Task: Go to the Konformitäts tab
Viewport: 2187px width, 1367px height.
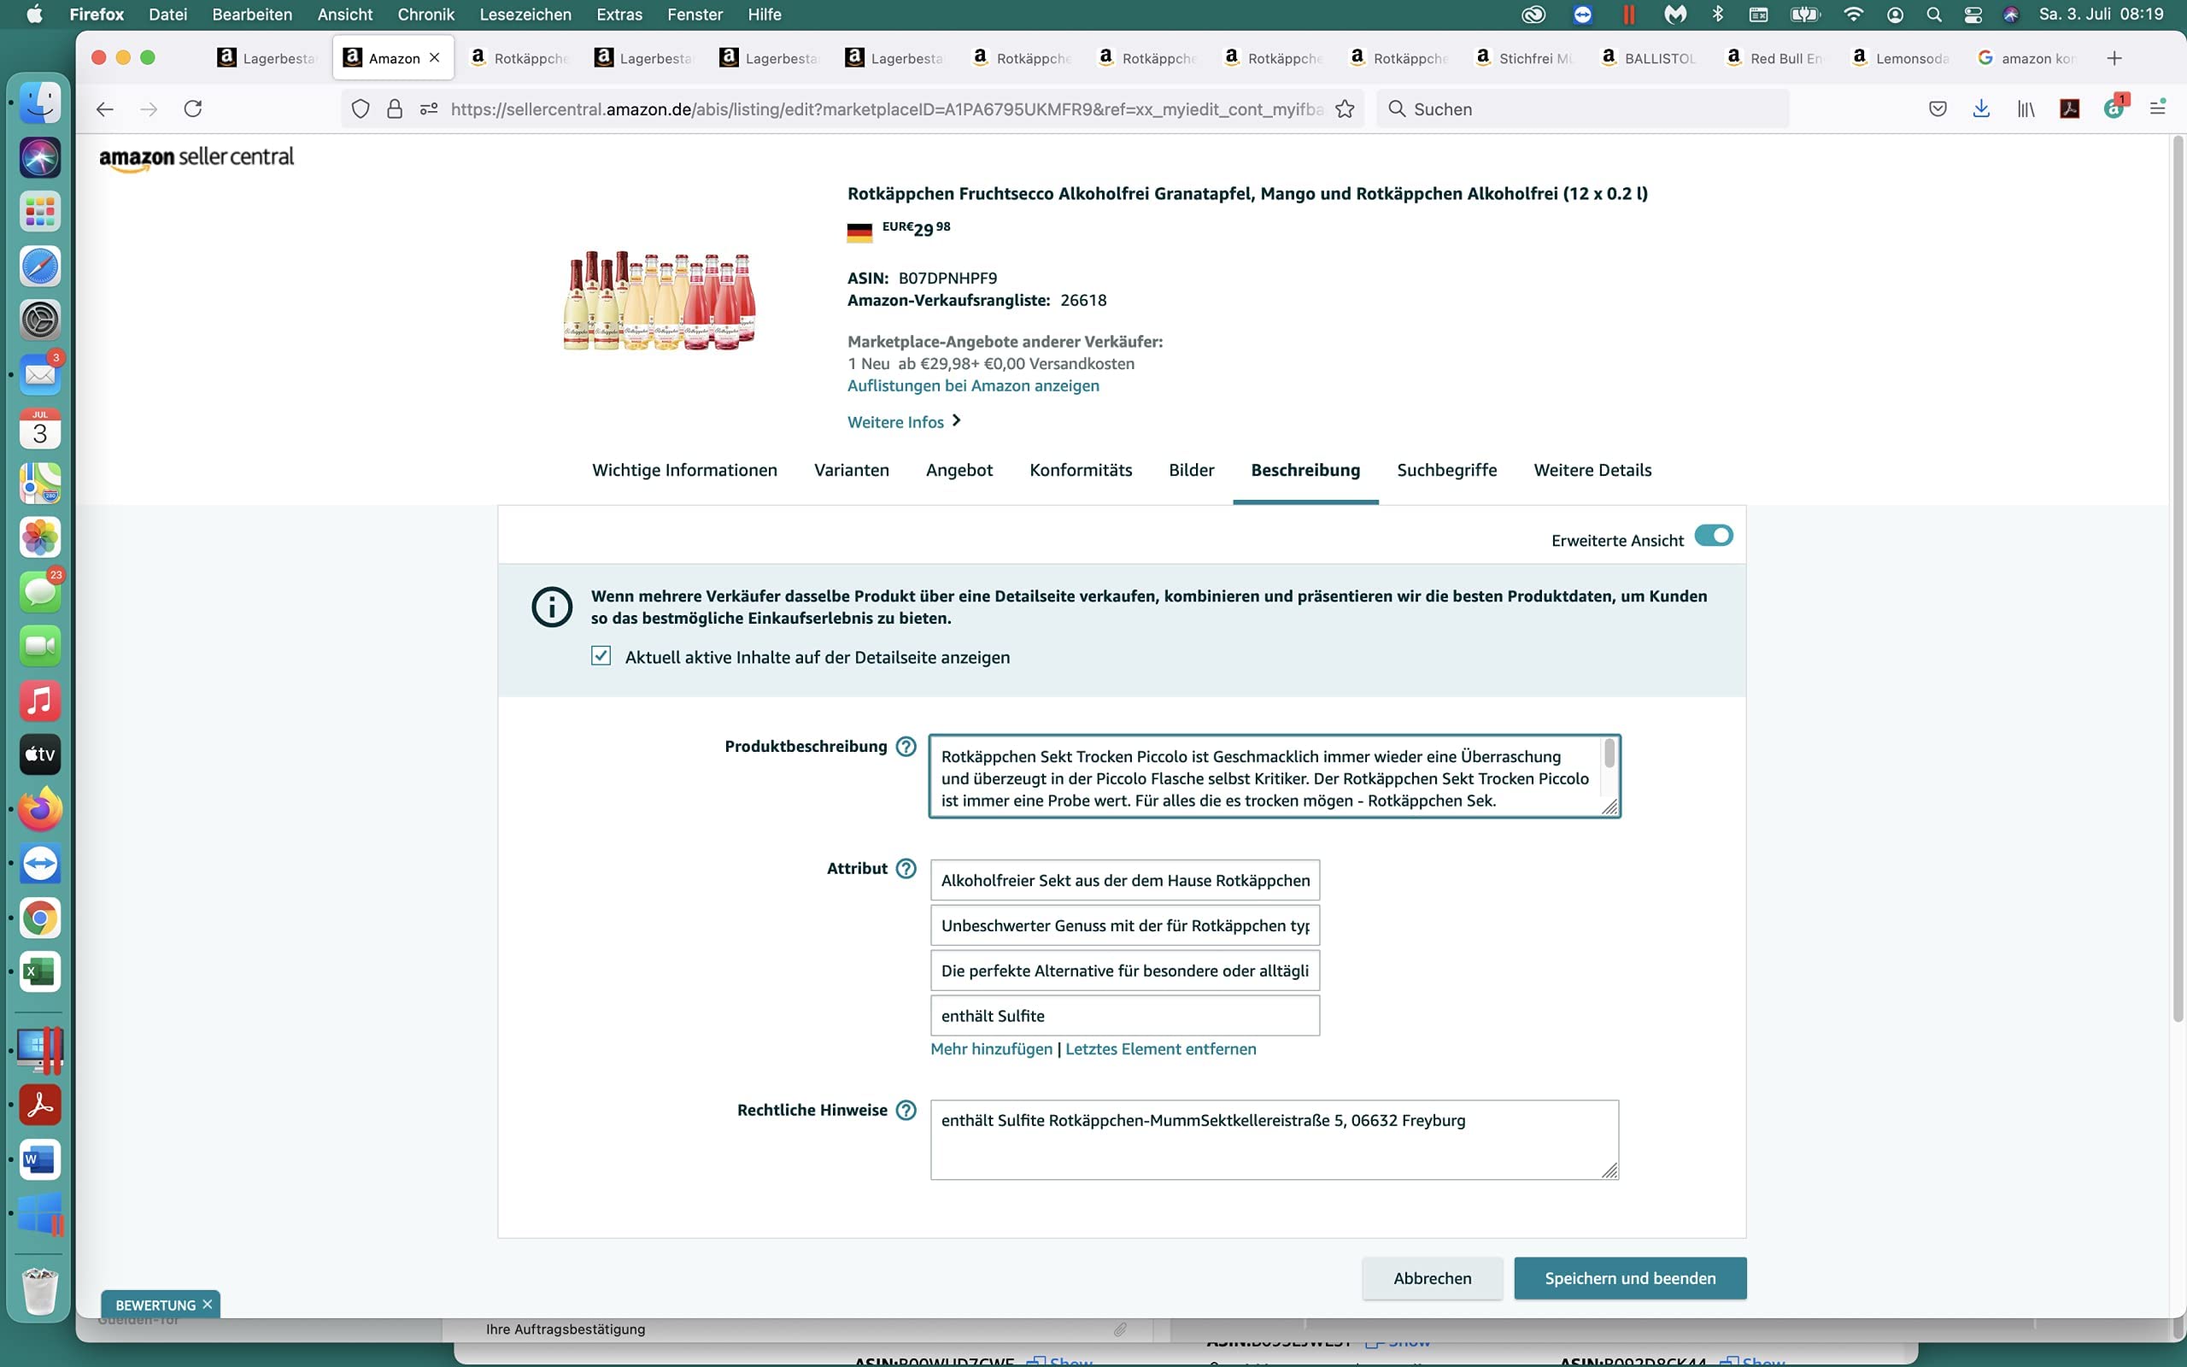Action: pos(1081,470)
